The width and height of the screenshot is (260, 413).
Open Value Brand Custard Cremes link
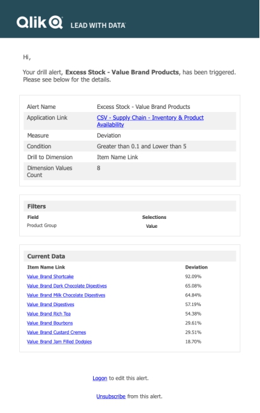pos(57,332)
